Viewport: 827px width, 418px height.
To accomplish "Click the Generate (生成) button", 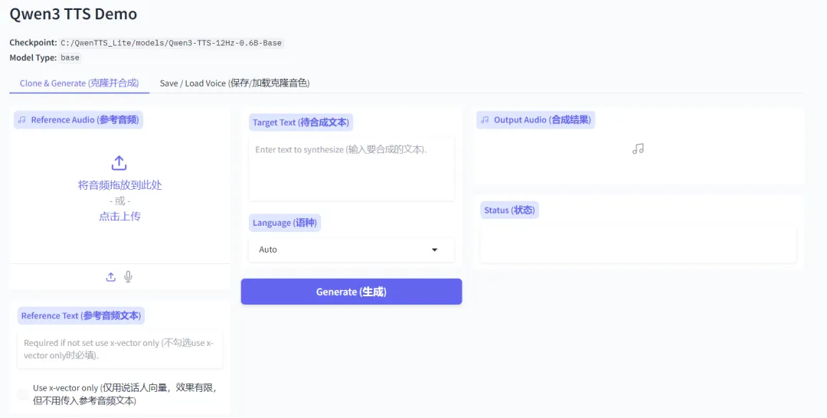I will click(351, 292).
